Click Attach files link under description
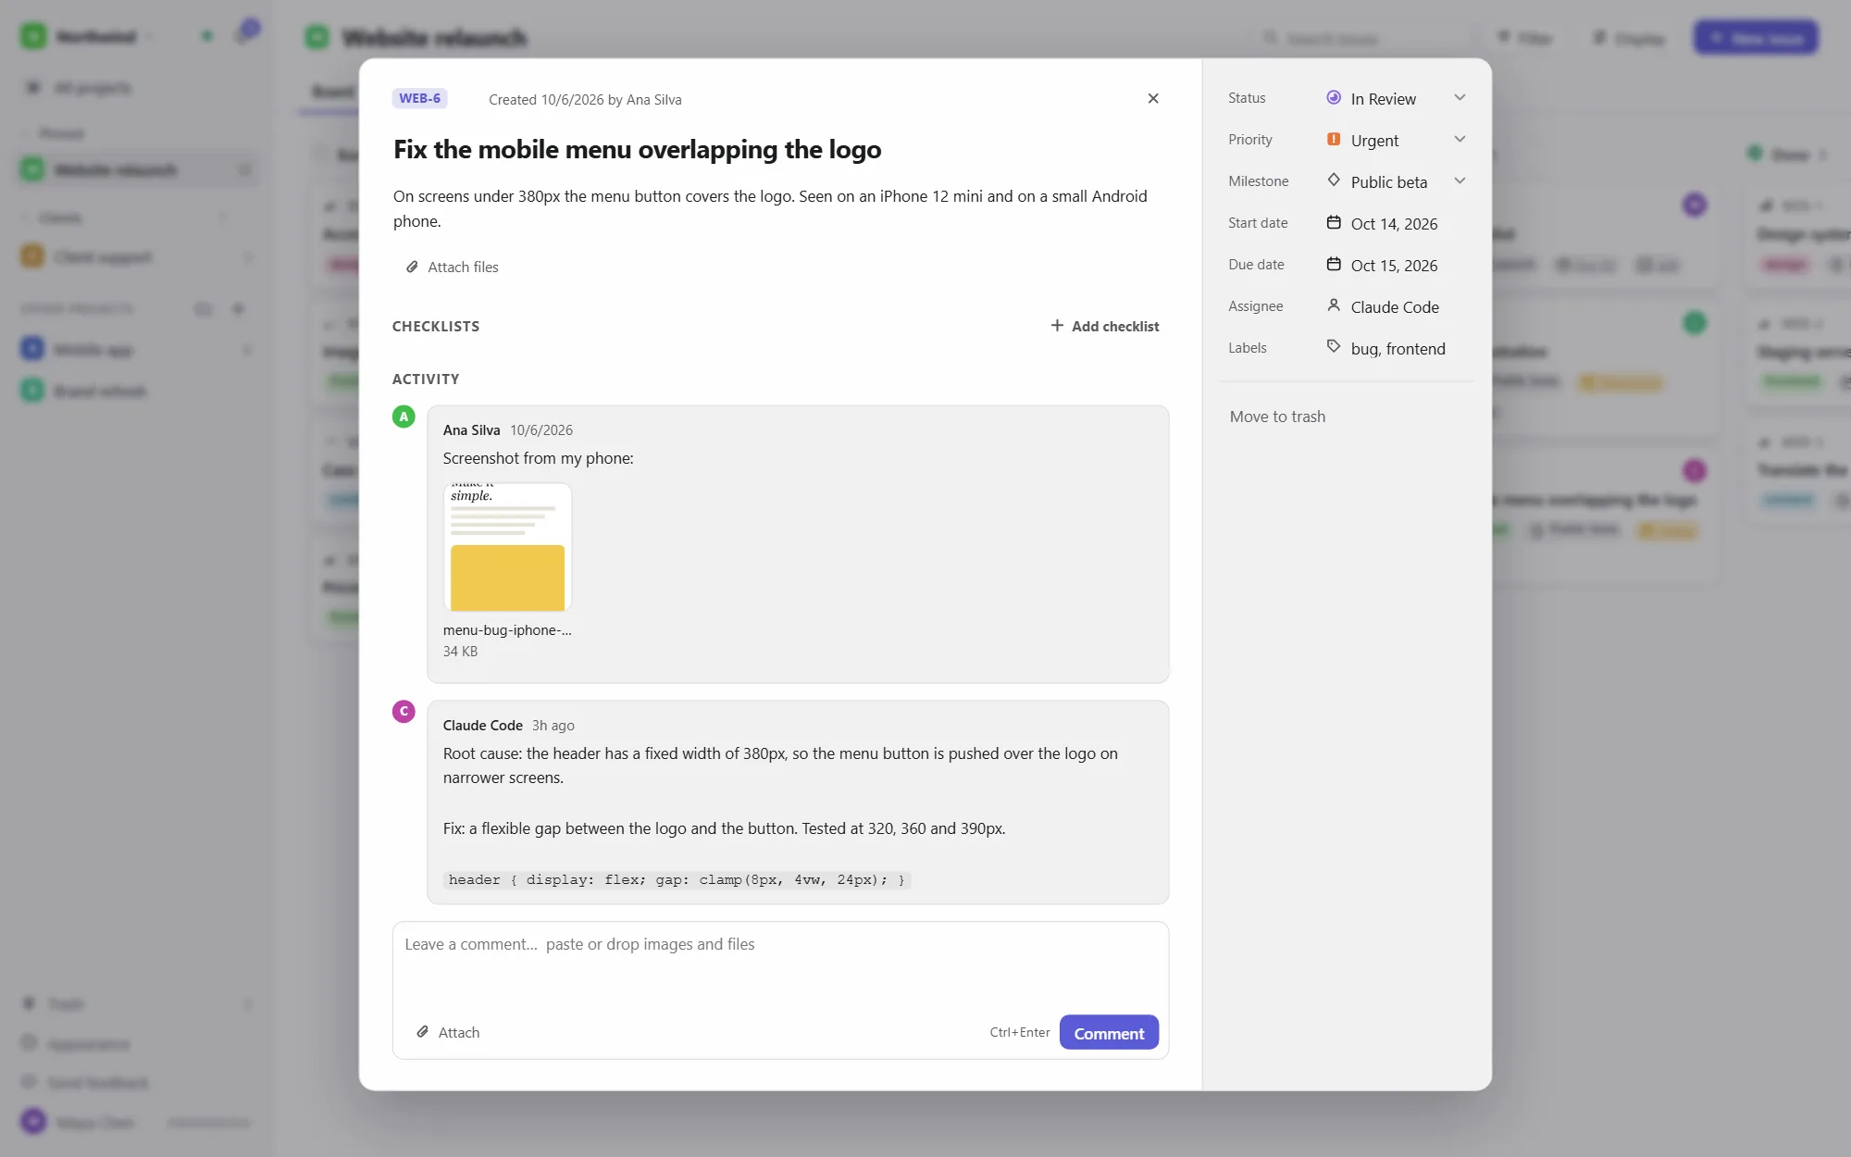 point(452,267)
